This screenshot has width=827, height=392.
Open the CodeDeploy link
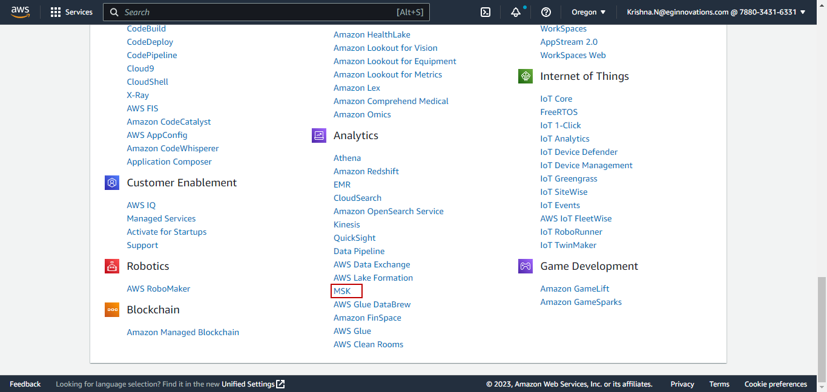click(150, 42)
